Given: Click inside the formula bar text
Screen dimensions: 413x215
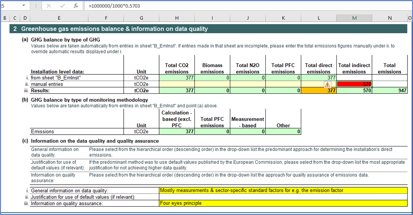Looking at the screenshot, I should pos(211,6).
